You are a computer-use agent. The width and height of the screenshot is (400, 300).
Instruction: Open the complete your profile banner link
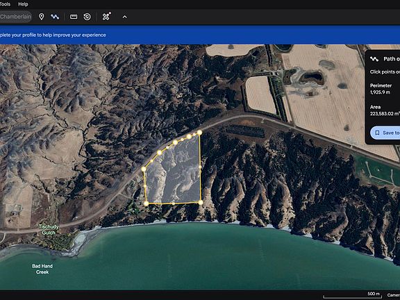53,35
